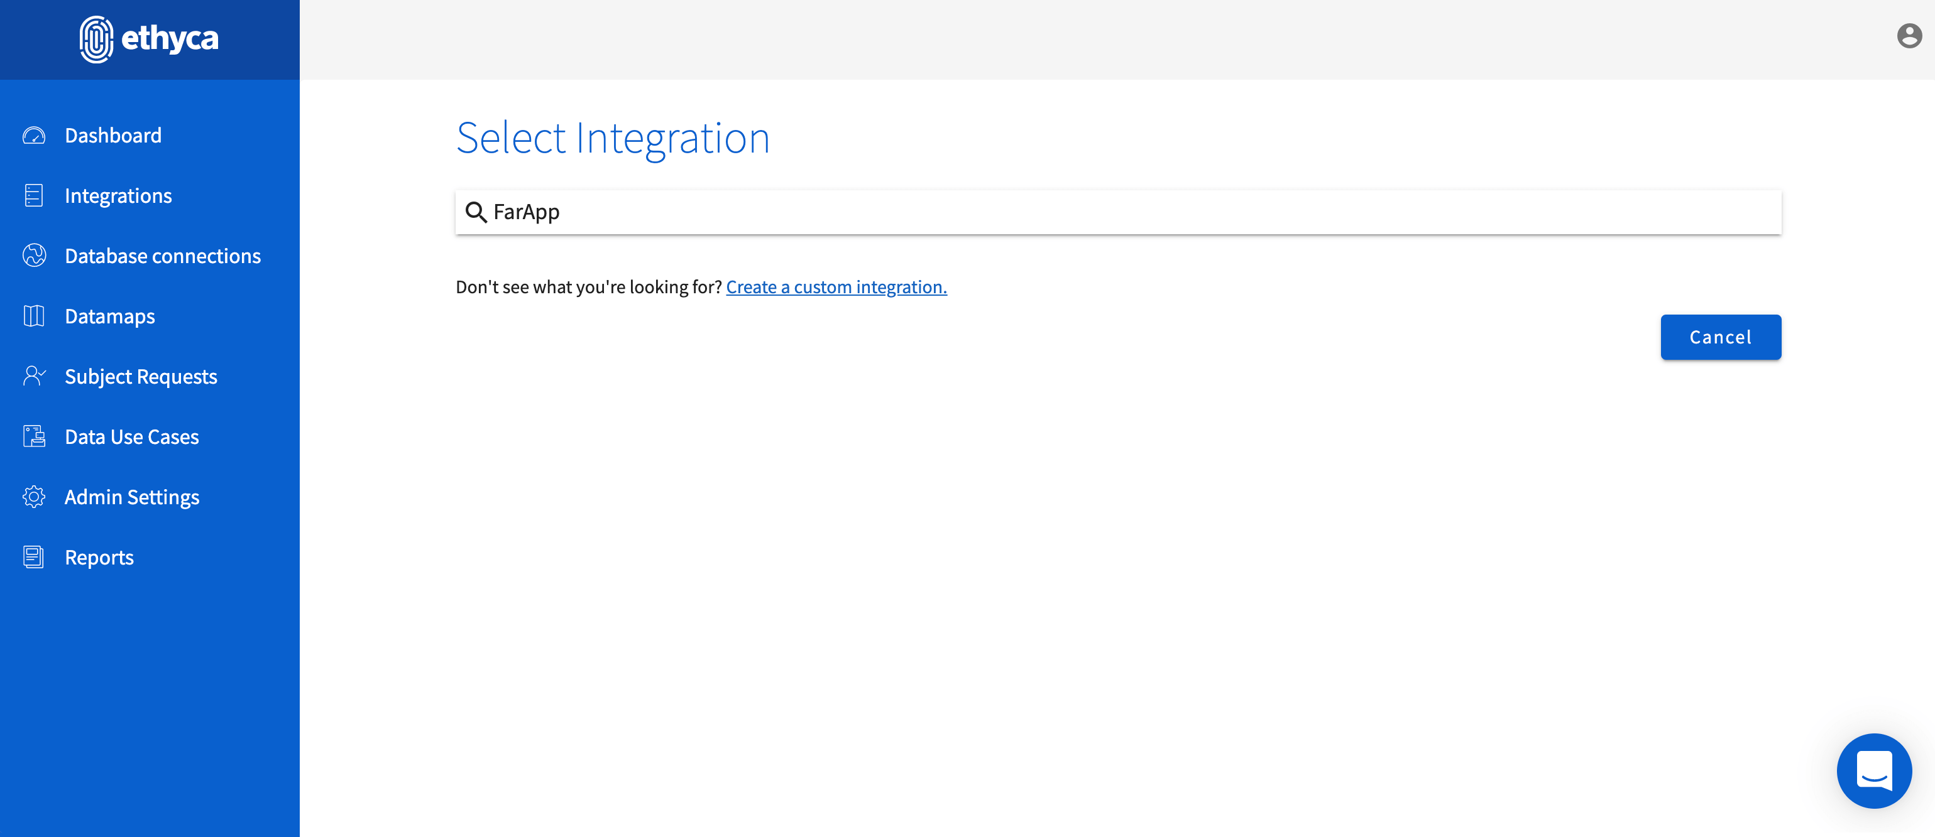Click the Database connections globe icon
This screenshot has width=1935, height=837.
[x=34, y=256]
